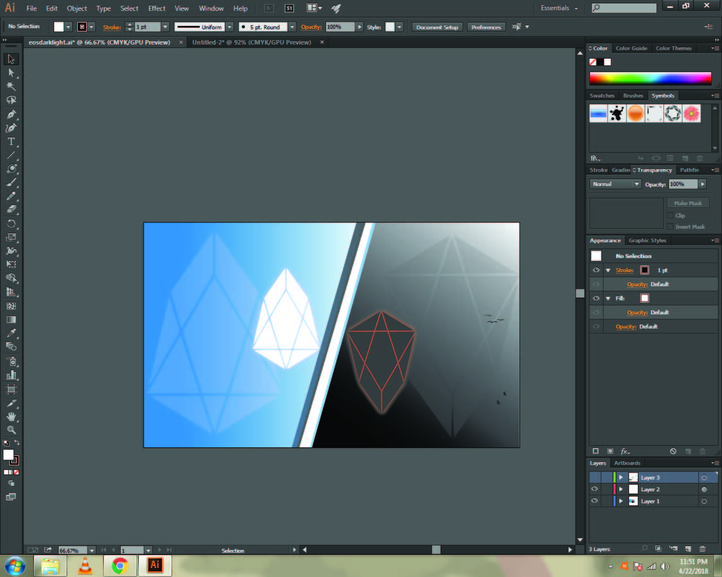Click the Preferences button
The width and height of the screenshot is (722, 577).
486,27
